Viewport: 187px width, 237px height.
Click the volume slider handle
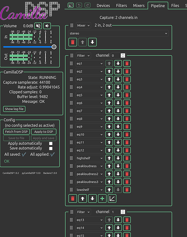[x=54, y=47]
